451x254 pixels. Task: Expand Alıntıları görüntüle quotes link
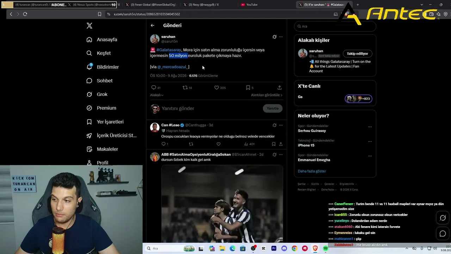pos(267,95)
